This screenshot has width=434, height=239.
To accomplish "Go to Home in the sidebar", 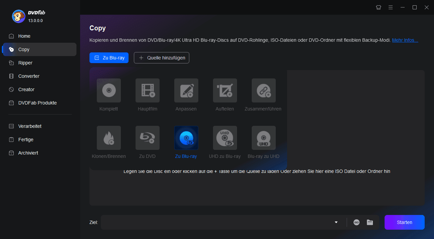I will coord(39,36).
